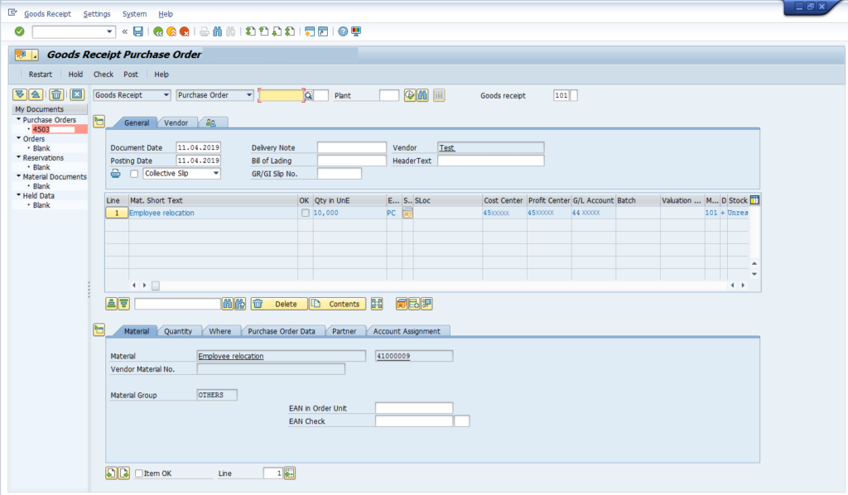Image resolution: width=848 pixels, height=495 pixels.
Task: Sort items descending icon below table
Action: tap(124, 304)
